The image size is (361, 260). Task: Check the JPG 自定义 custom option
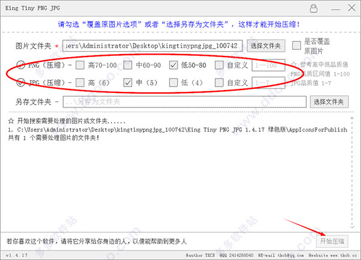(219, 83)
